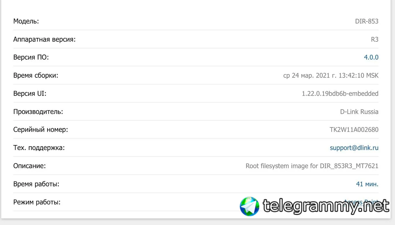Screen dimensions: 395x225
Task: Click the Telegram paper plane logo icon
Action: coord(249,206)
